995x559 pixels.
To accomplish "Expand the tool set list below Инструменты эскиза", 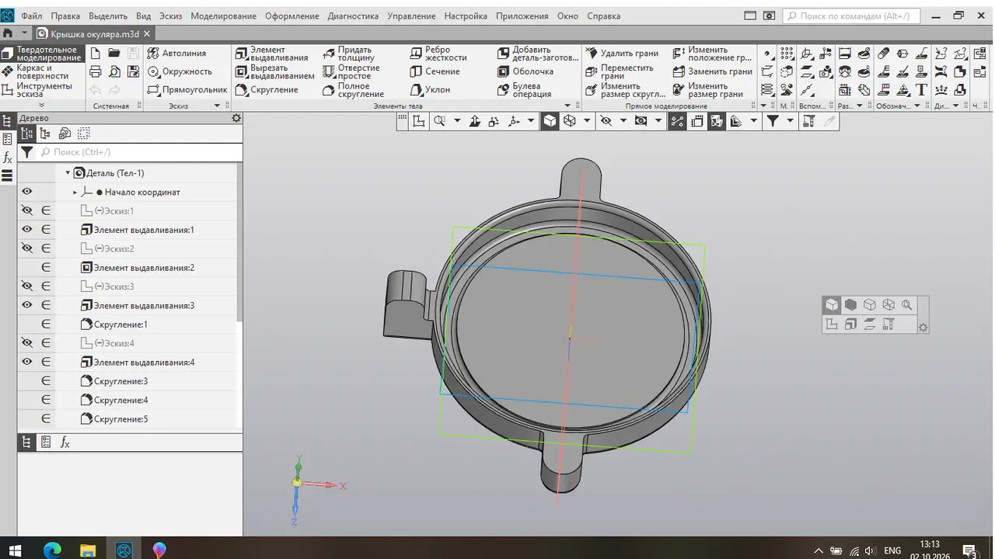I will [41, 105].
